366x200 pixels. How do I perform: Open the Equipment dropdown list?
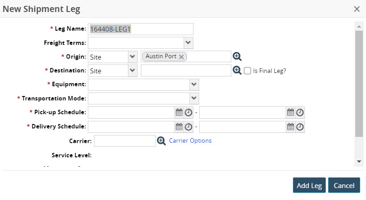(x=194, y=84)
